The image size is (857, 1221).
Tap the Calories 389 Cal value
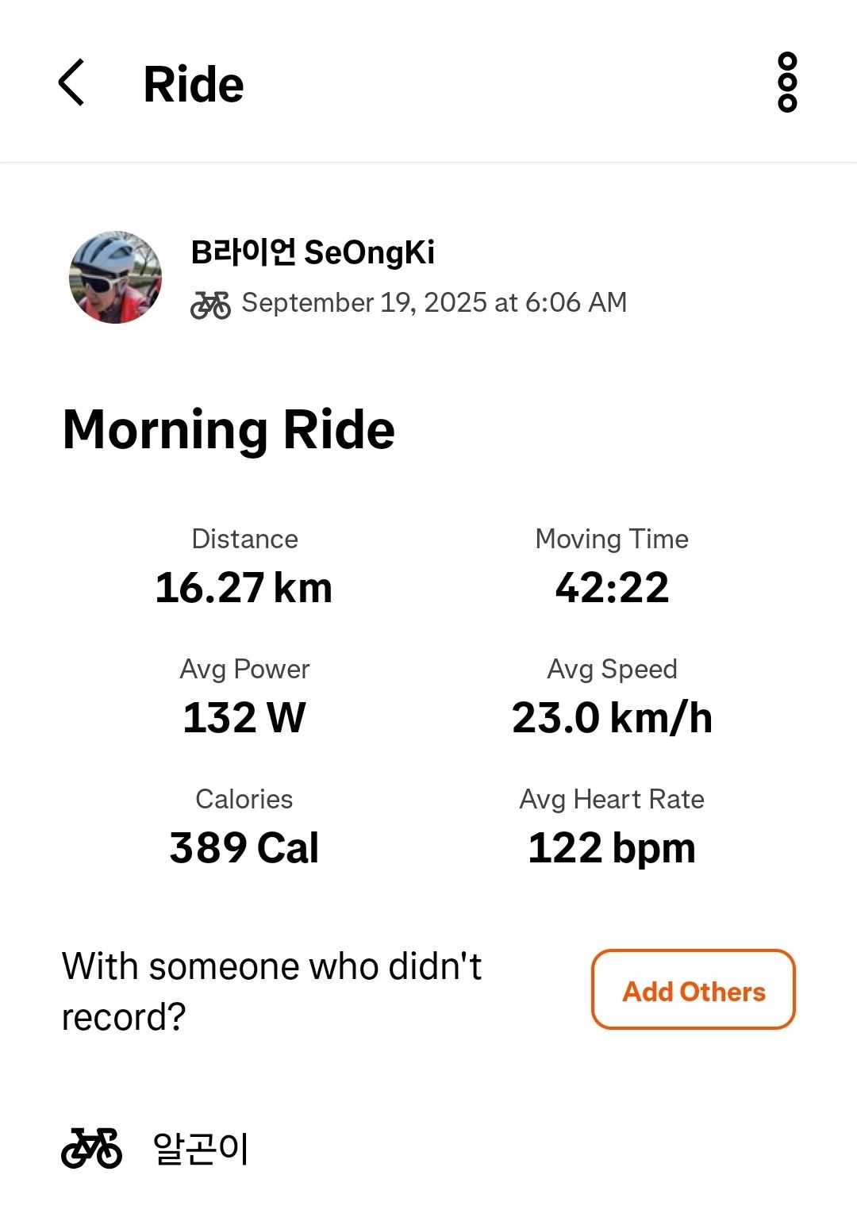pos(244,848)
